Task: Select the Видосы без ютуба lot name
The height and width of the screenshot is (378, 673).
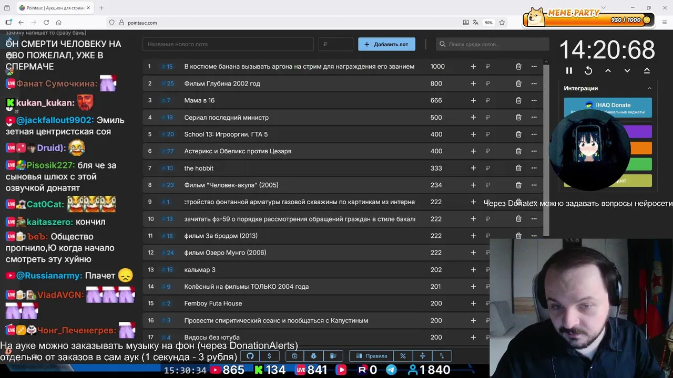Action: click(x=212, y=338)
